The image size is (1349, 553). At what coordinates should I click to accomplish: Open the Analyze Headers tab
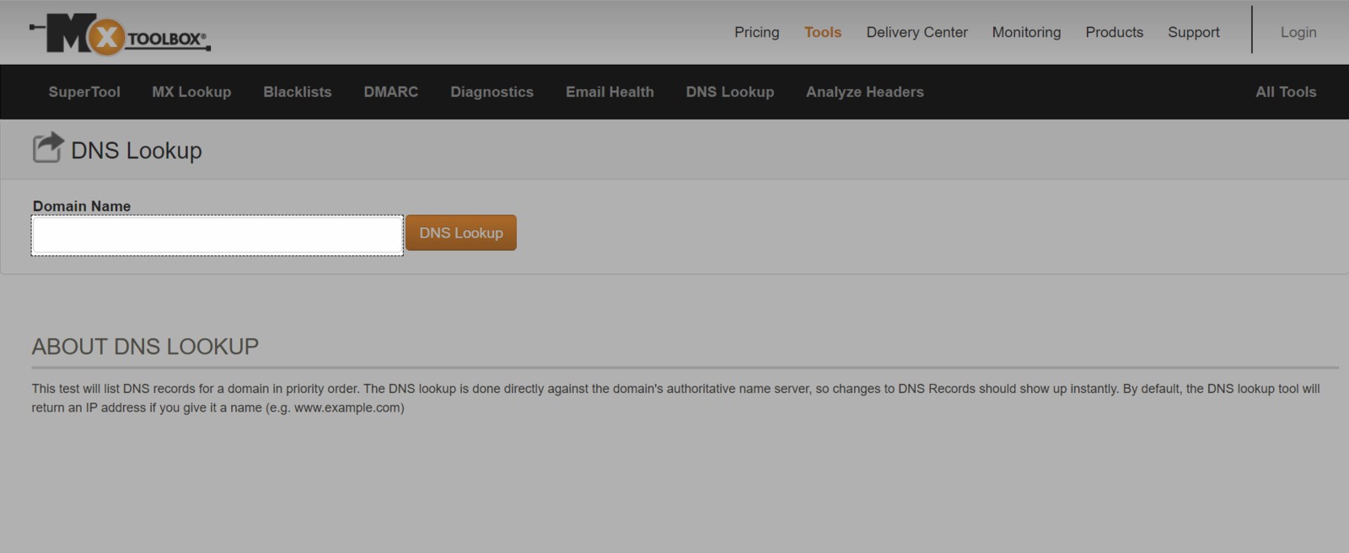(864, 92)
